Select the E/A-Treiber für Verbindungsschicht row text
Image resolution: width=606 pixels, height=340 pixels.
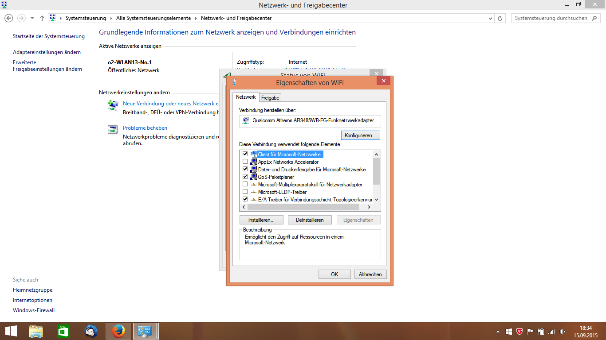click(x=315, y=200)
